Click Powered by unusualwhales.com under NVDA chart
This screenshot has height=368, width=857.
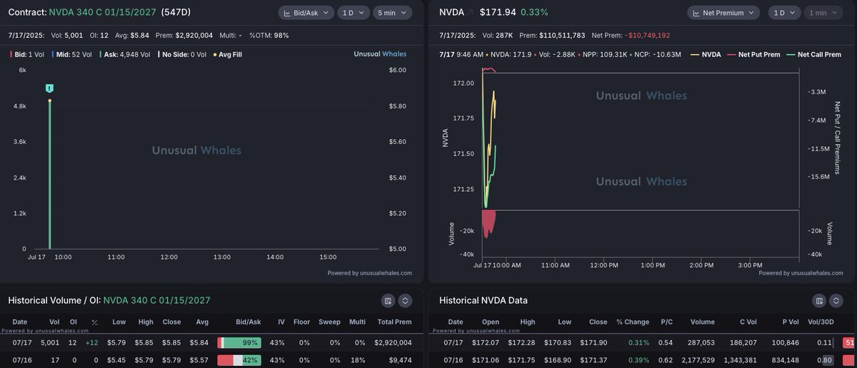(x=801, y=272)
